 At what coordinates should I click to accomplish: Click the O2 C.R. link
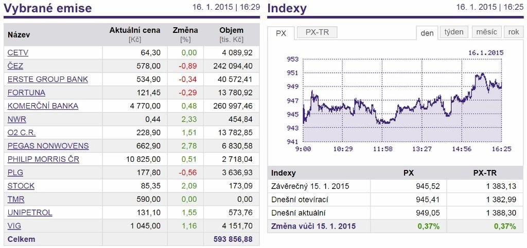[x=22, y=132]
